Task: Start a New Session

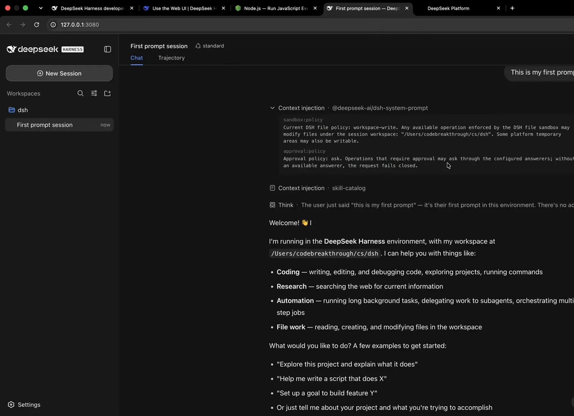Action: click(x=59, y=73)
